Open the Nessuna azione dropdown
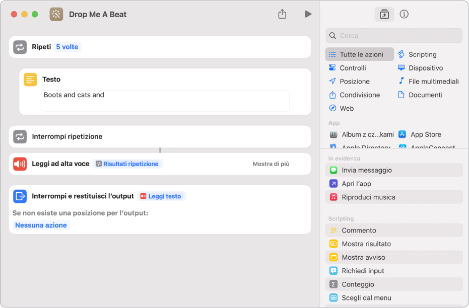The image size is (469, 308). tap(41, 225)
